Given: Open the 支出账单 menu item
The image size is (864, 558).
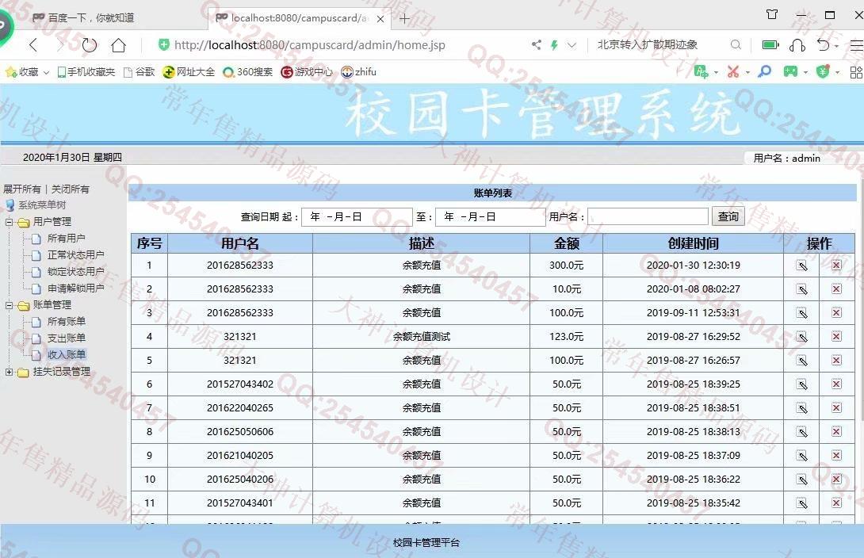Looking at the screenshot, I should (67, 338).
